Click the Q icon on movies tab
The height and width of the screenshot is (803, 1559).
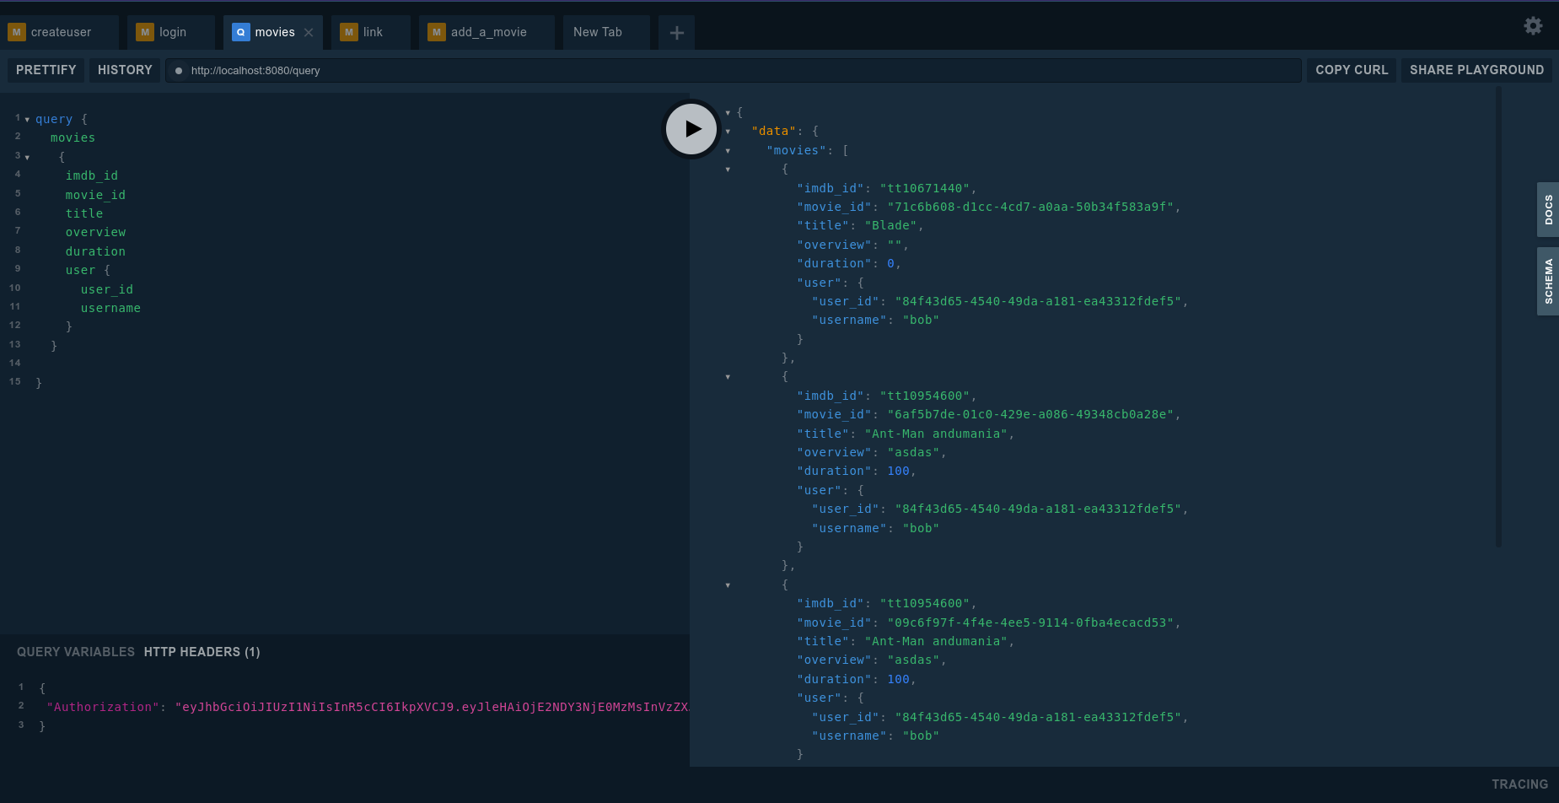(x=240, y=32)
